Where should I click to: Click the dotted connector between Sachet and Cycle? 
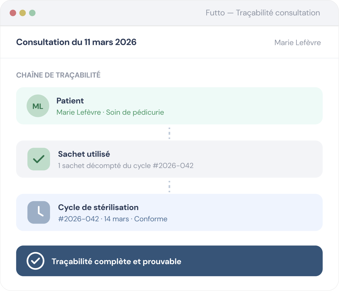point(169,186)
